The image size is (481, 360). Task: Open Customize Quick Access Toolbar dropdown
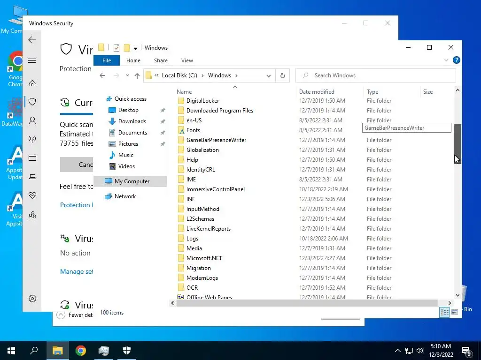[x=135, y=48]
